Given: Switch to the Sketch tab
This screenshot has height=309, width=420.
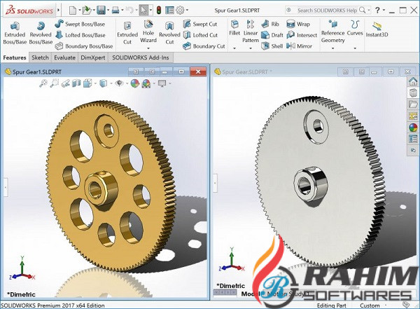Looking at the screenshot, I should (40, 57).
